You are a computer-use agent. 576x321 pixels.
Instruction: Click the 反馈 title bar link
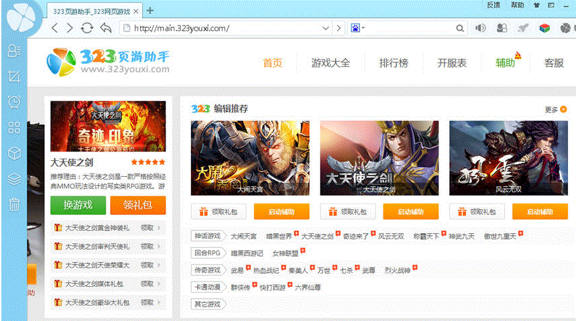point(494,5)
